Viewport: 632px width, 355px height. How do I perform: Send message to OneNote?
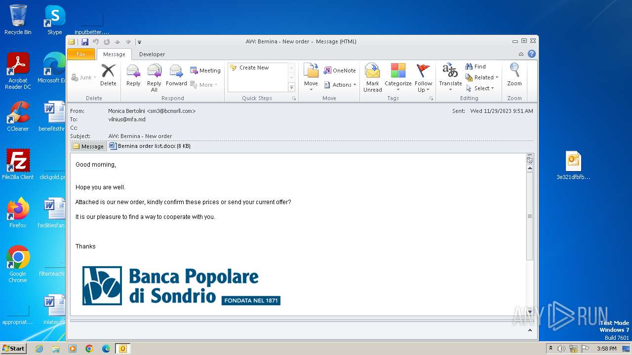tap(340, 71)
